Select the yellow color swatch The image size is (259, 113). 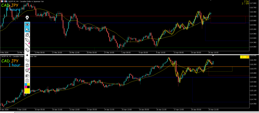coord(27,91)
